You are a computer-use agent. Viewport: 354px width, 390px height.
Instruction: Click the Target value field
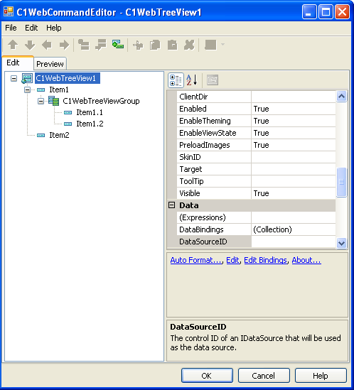294,169
